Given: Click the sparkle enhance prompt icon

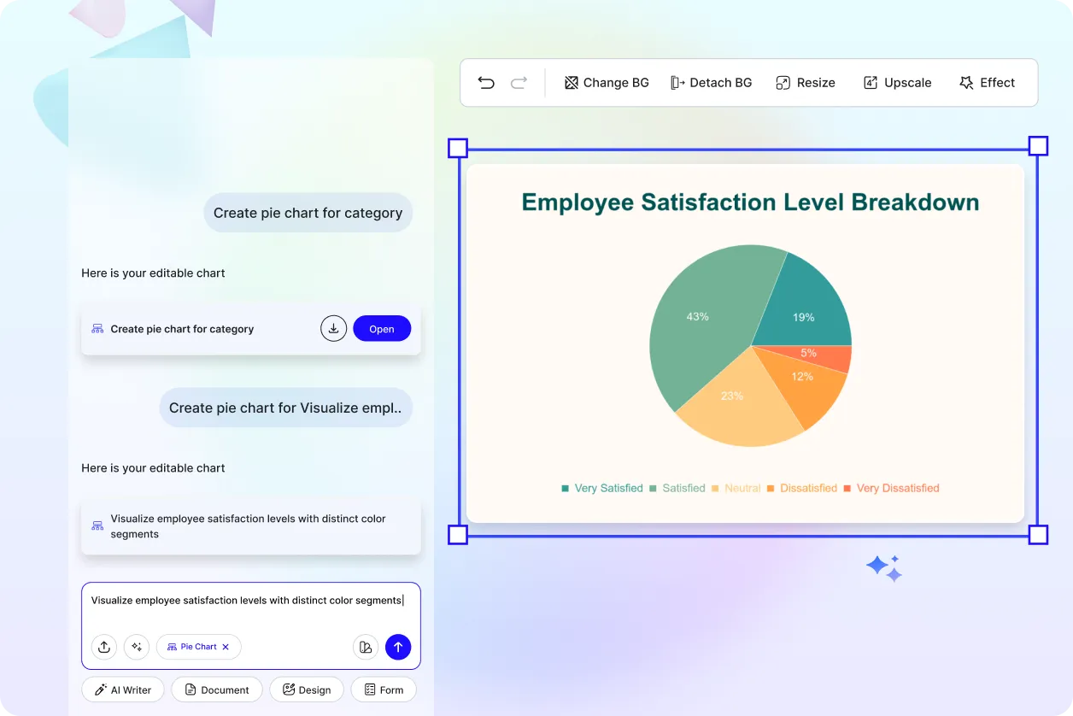Looking at the screenshot, I should pyautogui.click(x=137, y=647).
